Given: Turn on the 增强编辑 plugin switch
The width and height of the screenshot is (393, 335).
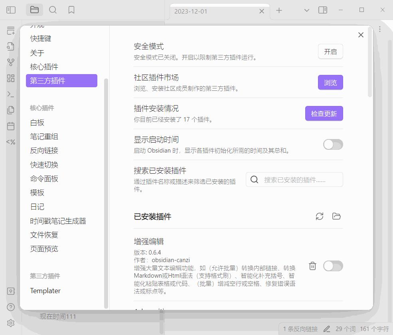Looking at the screenshot, I should pos(333,266).
